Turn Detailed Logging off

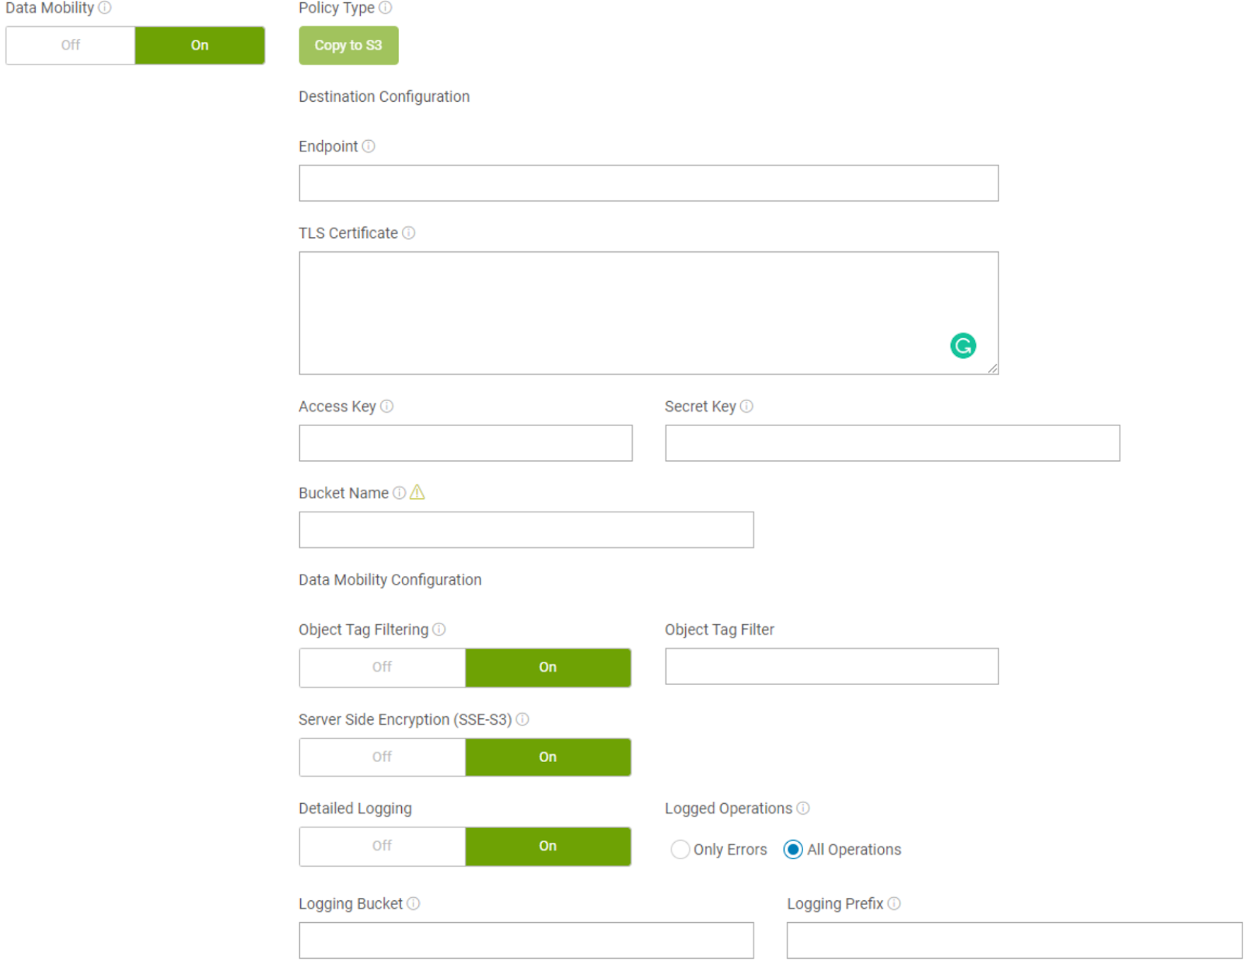tap(382, 846)
